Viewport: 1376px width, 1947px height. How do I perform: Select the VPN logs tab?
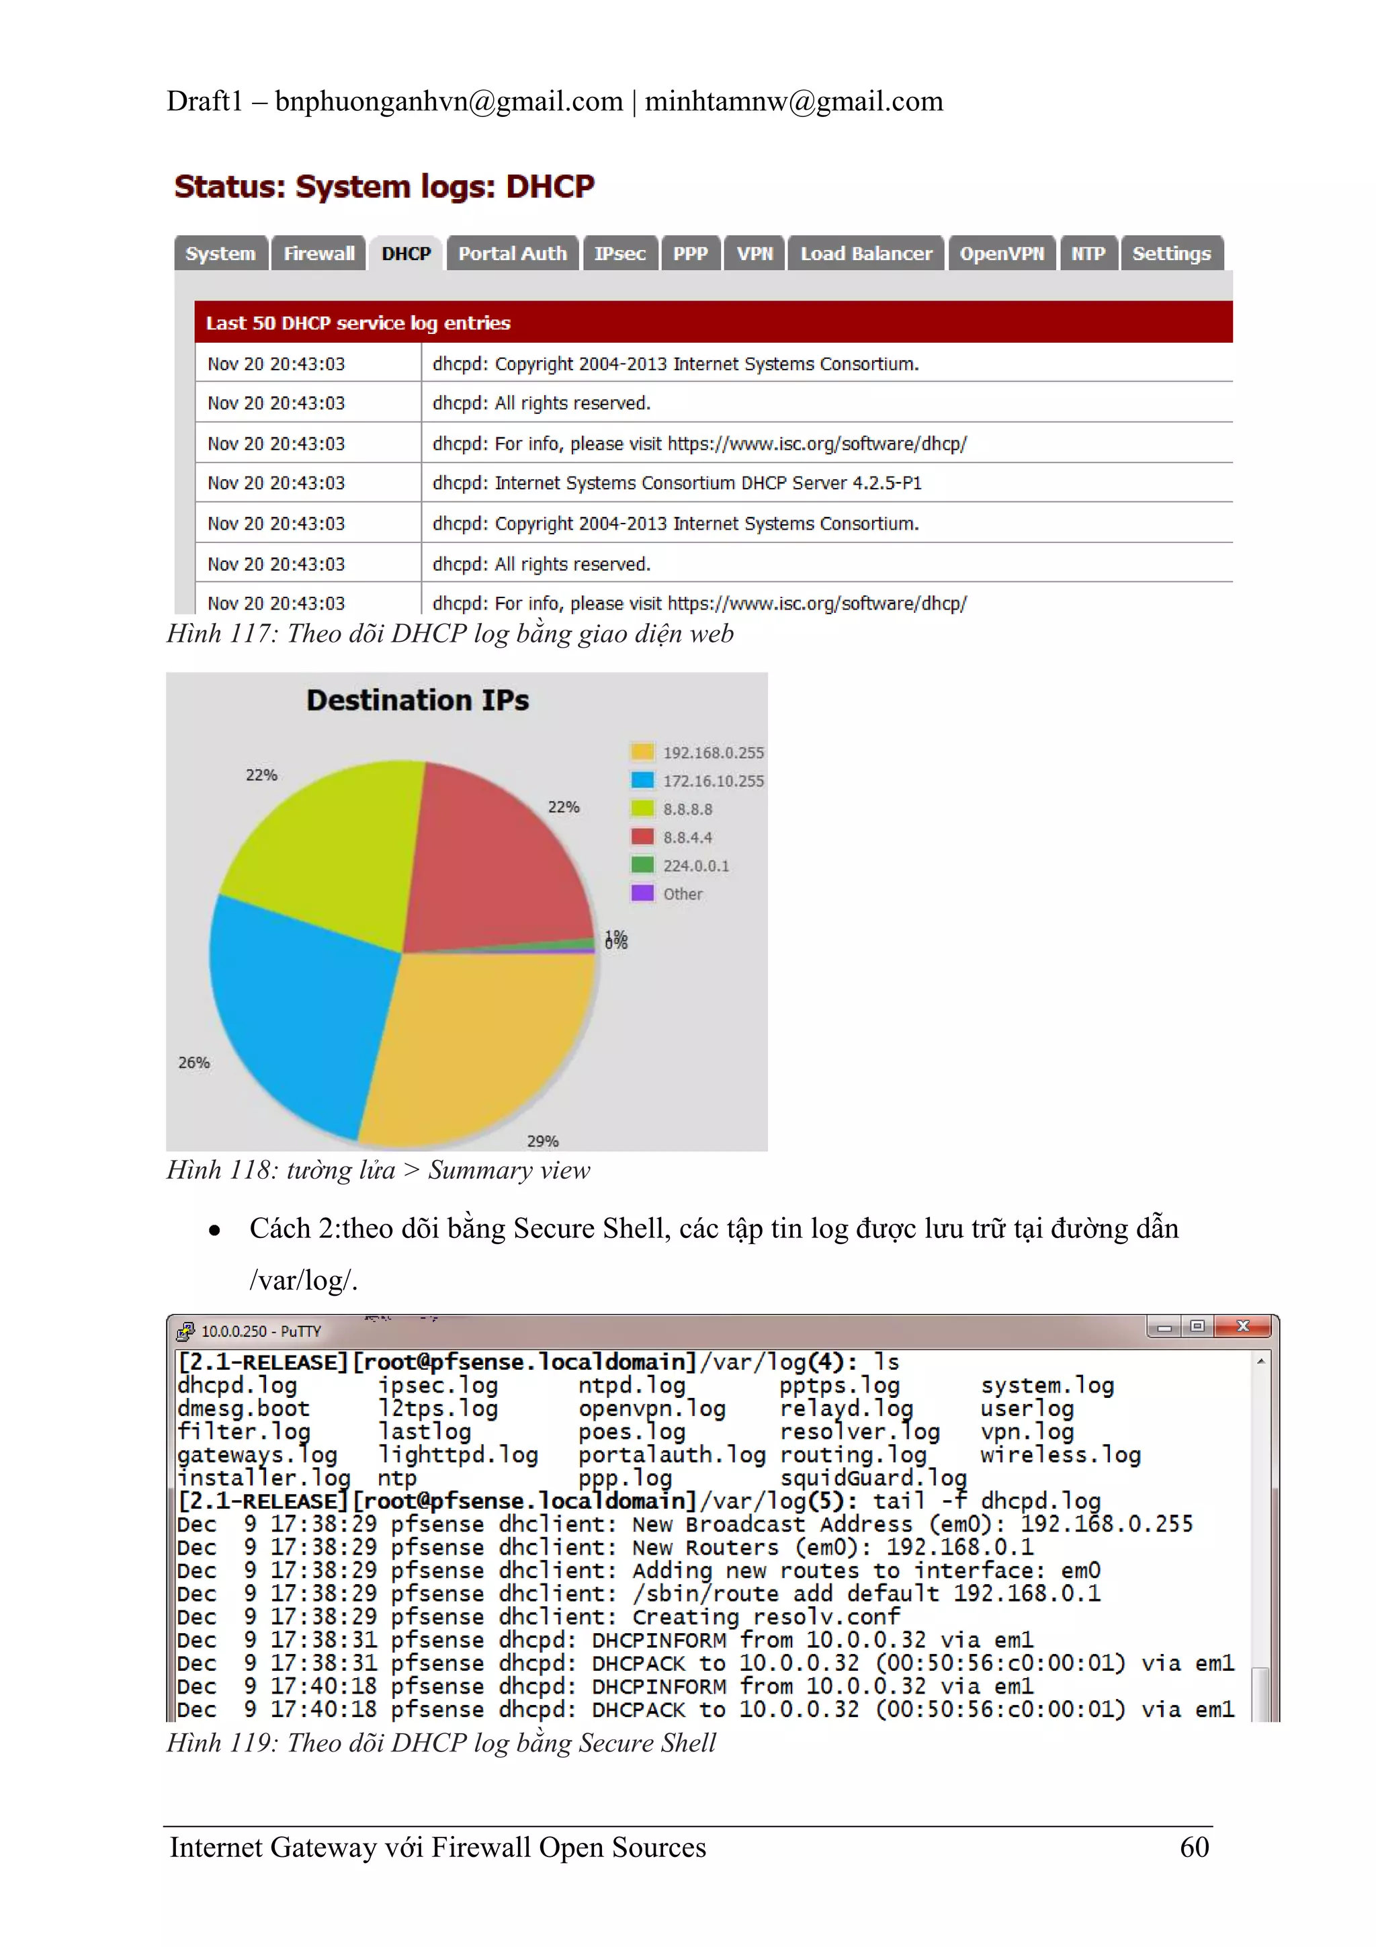755,253
